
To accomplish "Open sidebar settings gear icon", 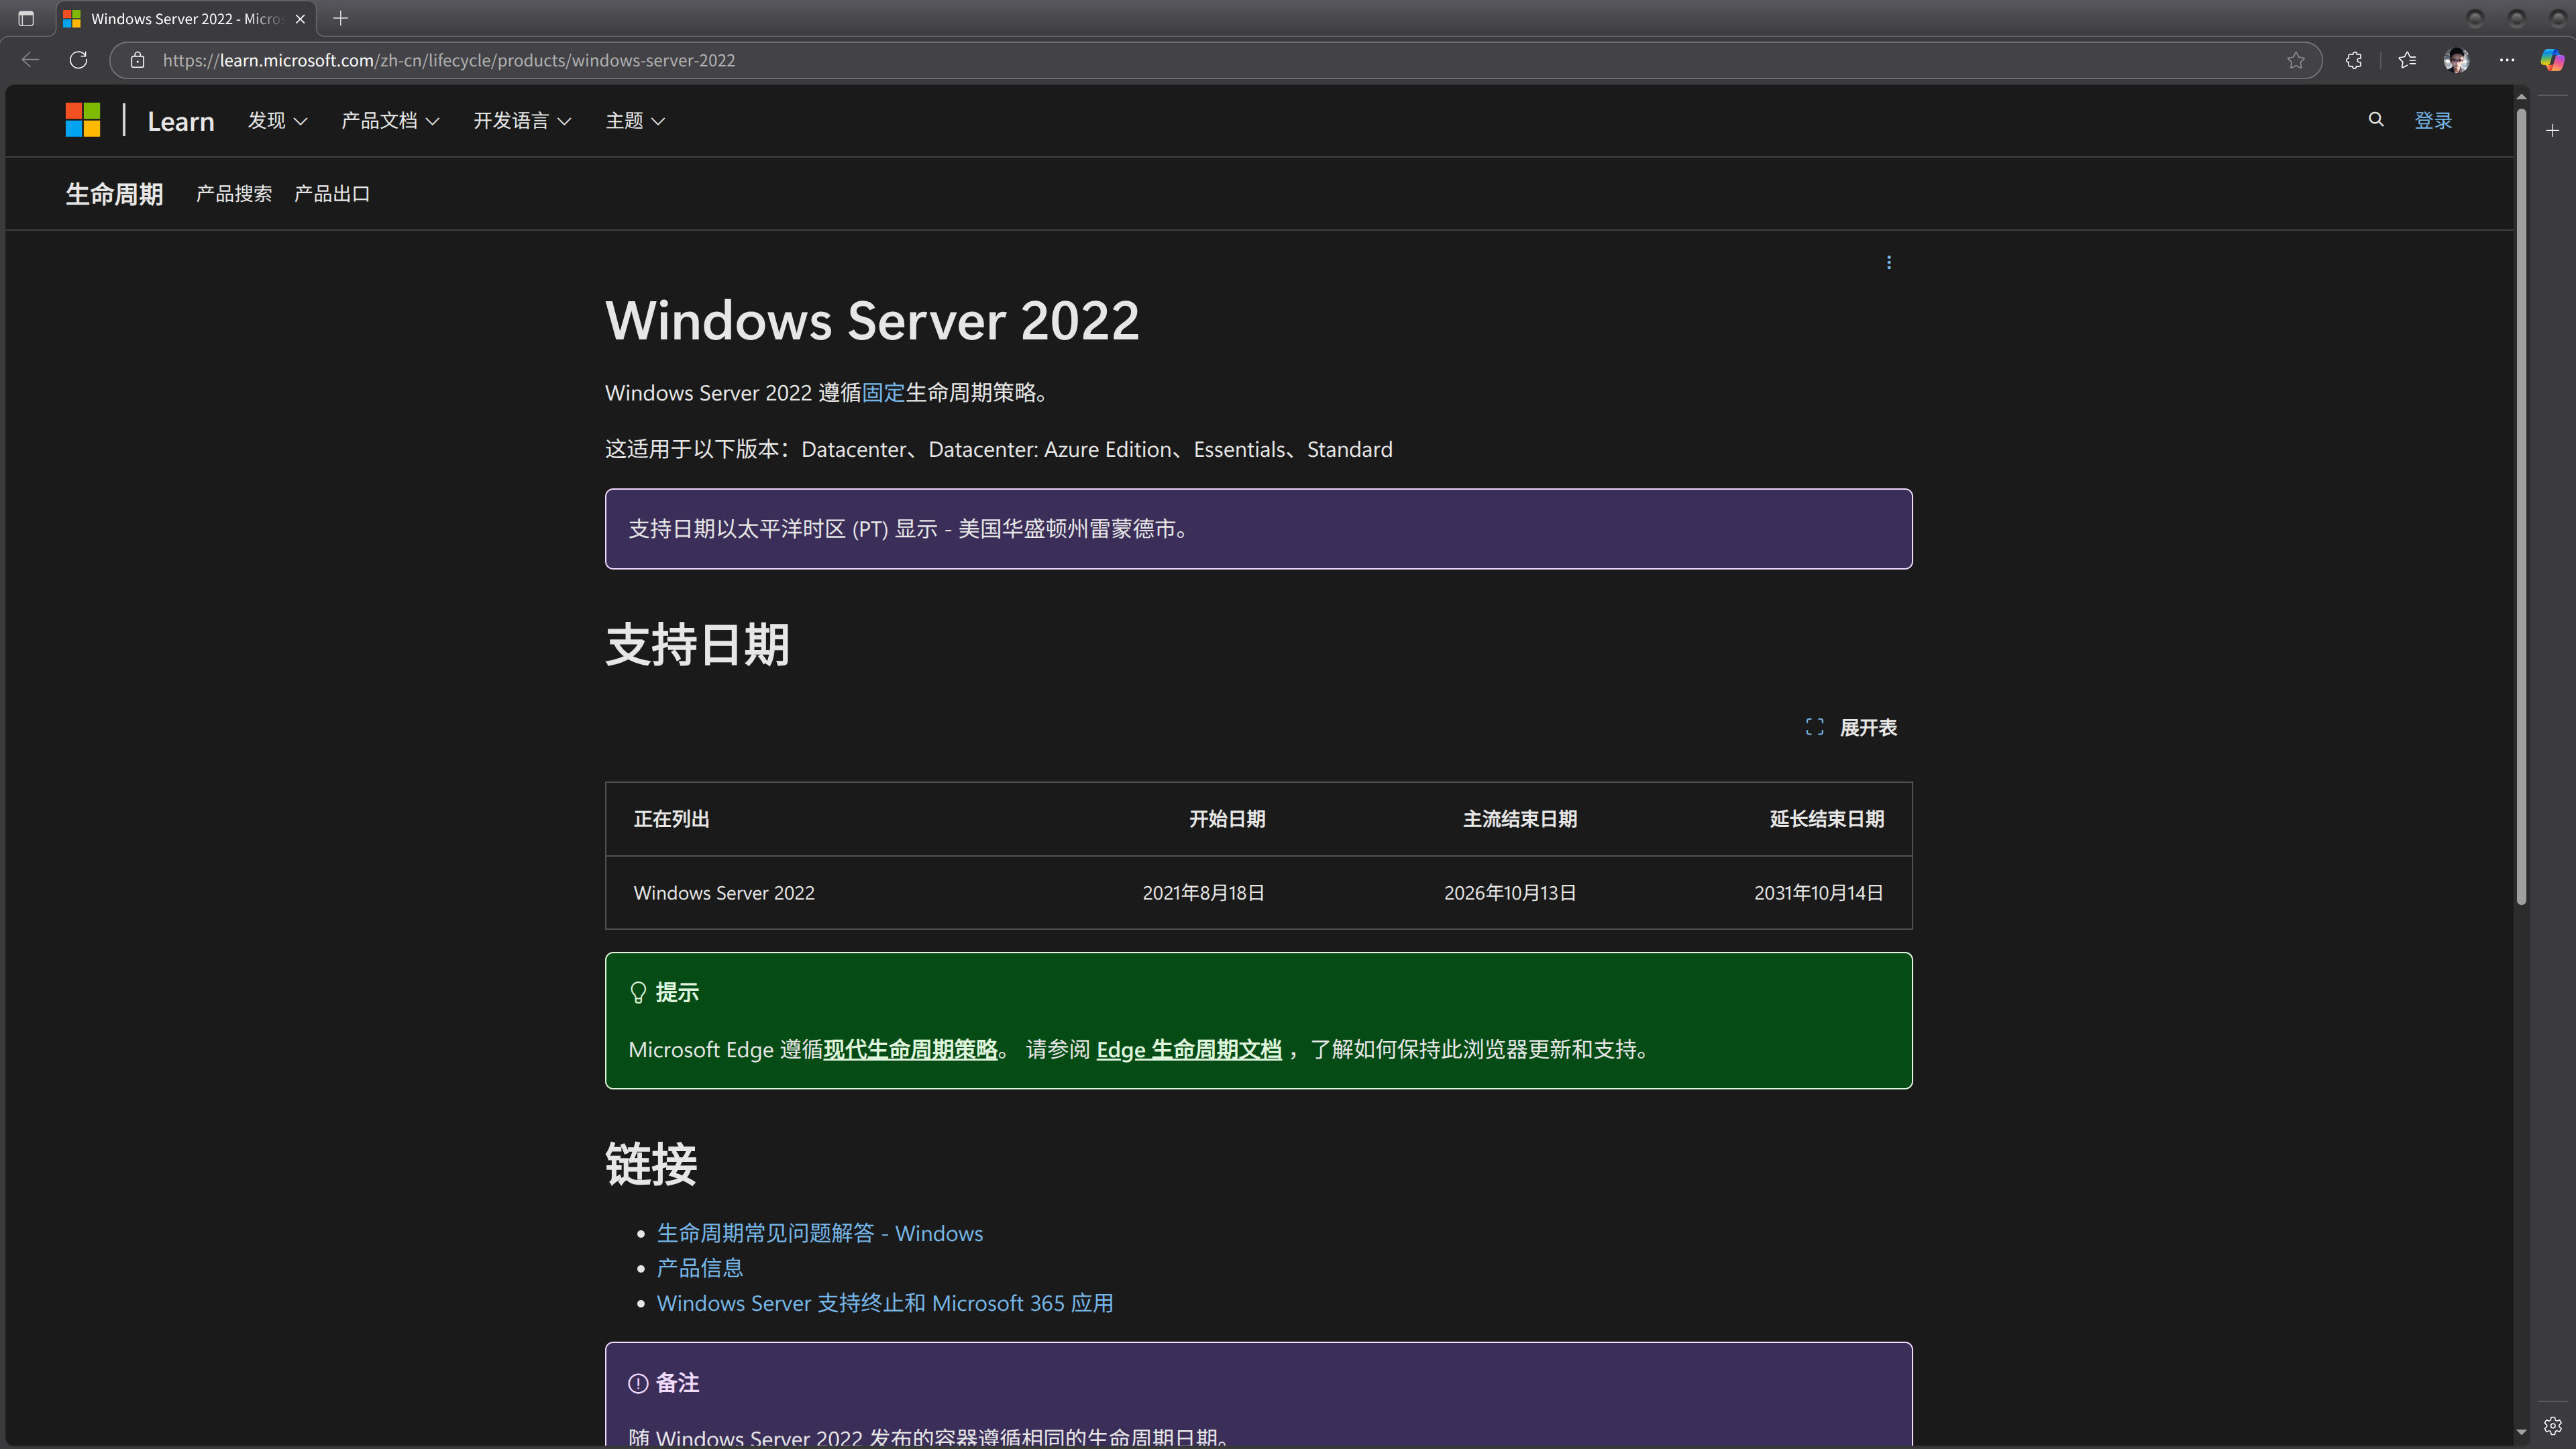I will (2552, 1425).
